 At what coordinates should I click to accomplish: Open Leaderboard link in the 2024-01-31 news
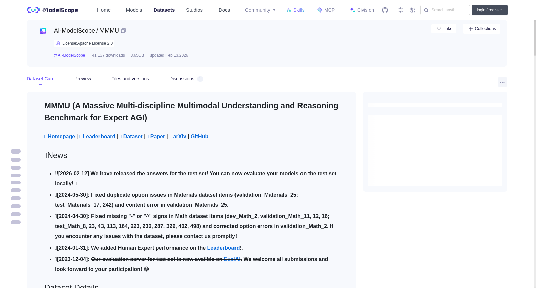pyautogui.click(x=223, y=248)
